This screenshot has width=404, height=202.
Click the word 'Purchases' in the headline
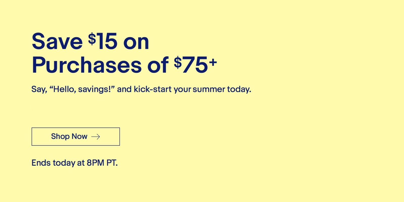[87, 65]
